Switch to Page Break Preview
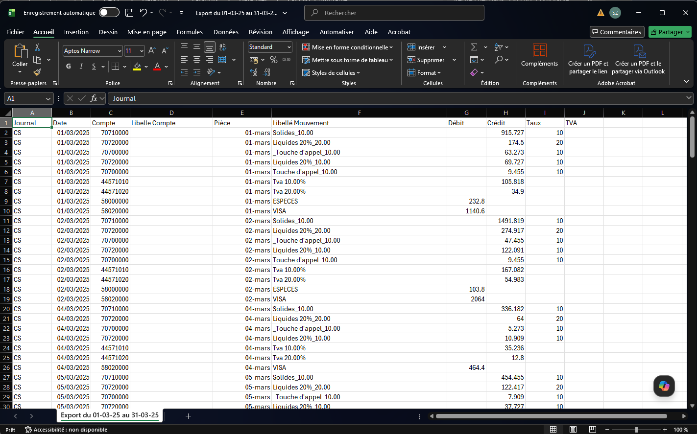This screenshot has width=697, height=434. [x=592, y=430]
